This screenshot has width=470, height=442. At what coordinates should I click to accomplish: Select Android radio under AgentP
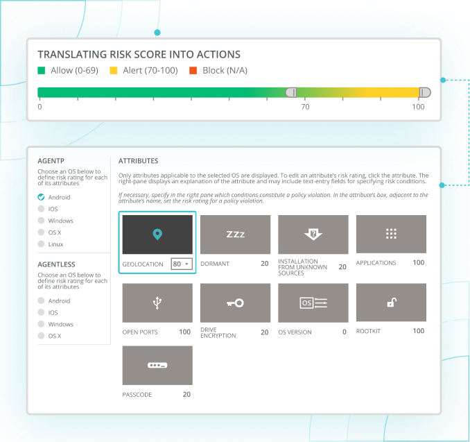(x=42, y=198)
